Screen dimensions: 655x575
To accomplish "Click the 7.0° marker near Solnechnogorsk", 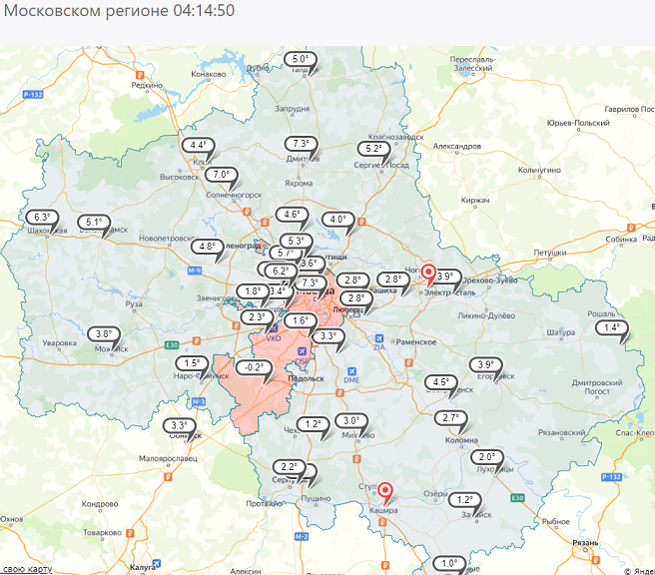I will tap(221, 175).
